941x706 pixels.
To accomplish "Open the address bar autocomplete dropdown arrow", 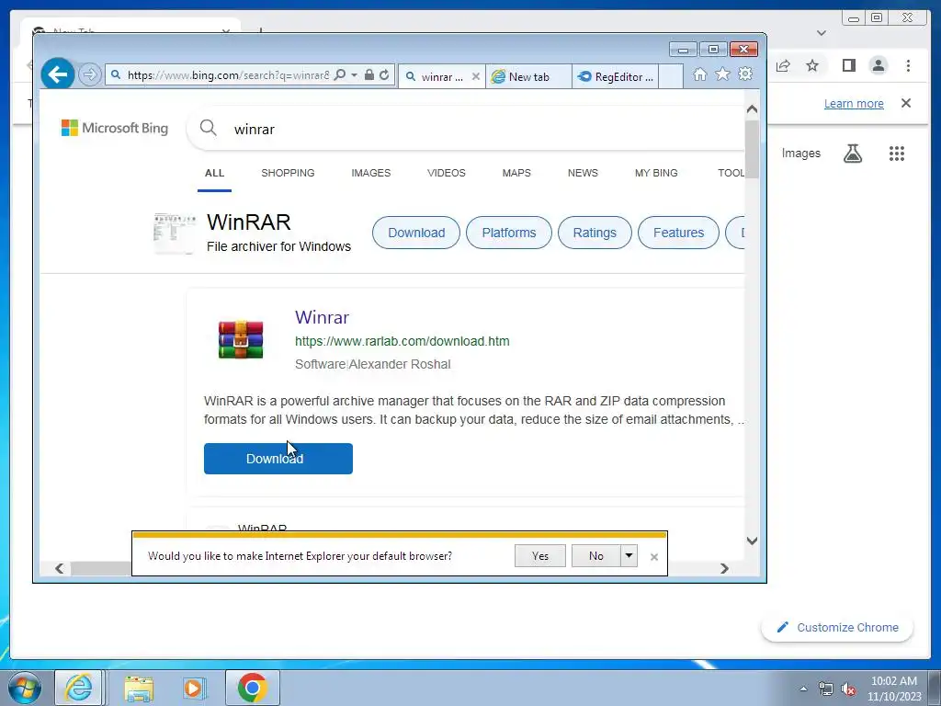I will point(354,75).
